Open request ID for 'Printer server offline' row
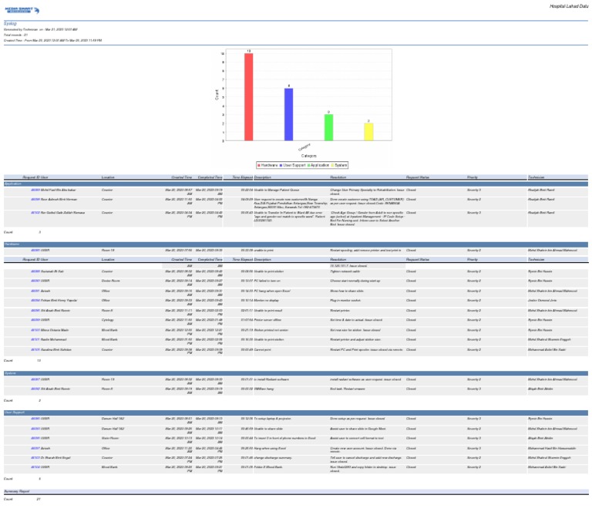 [35, 318]
